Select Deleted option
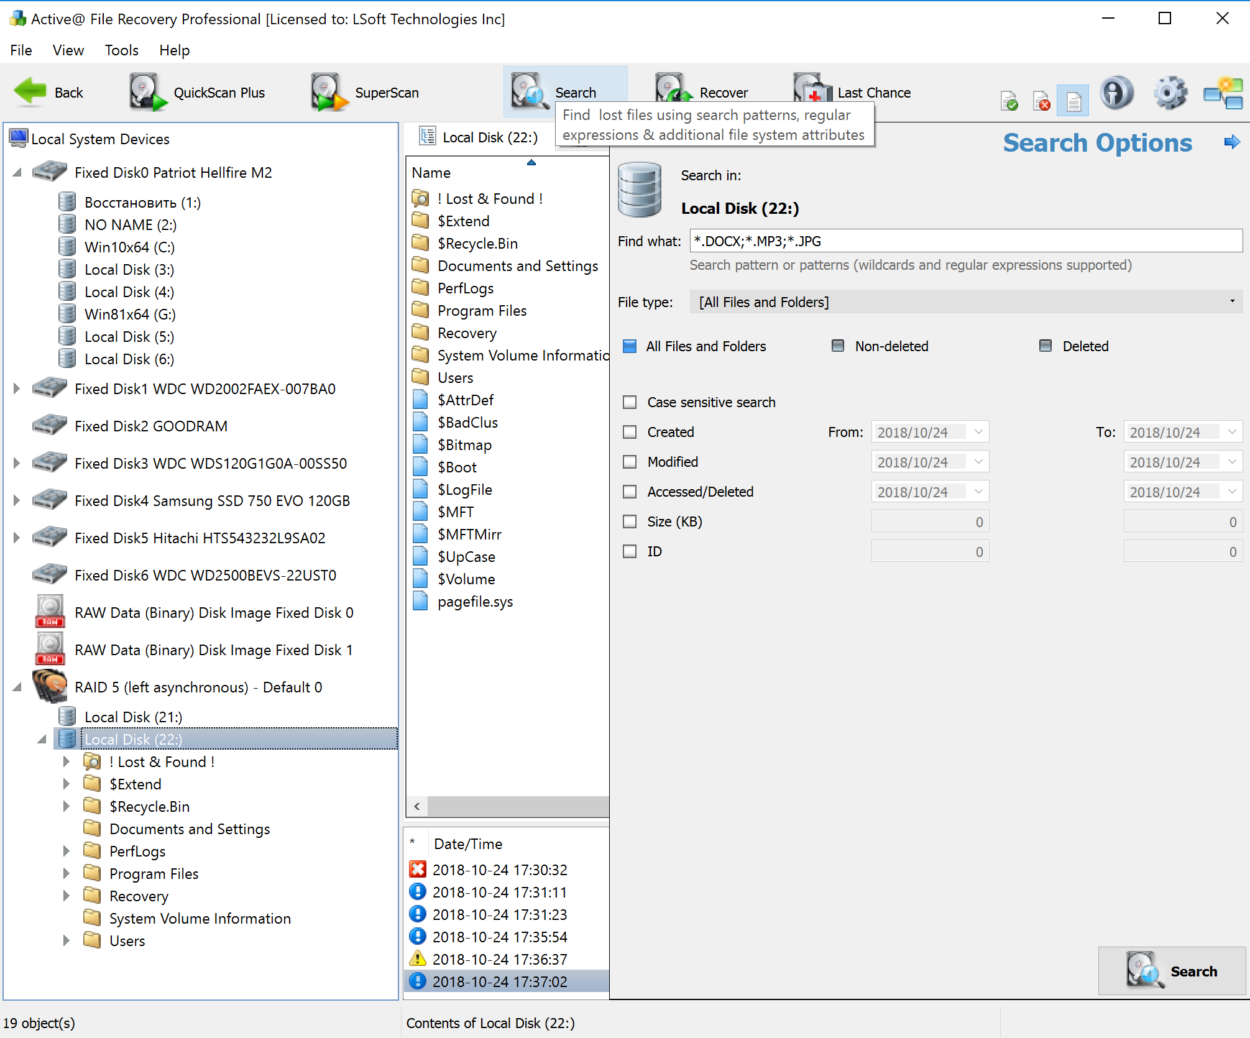The width and height of the screenshot is (1250, 1038). [x=1045, y=346]
